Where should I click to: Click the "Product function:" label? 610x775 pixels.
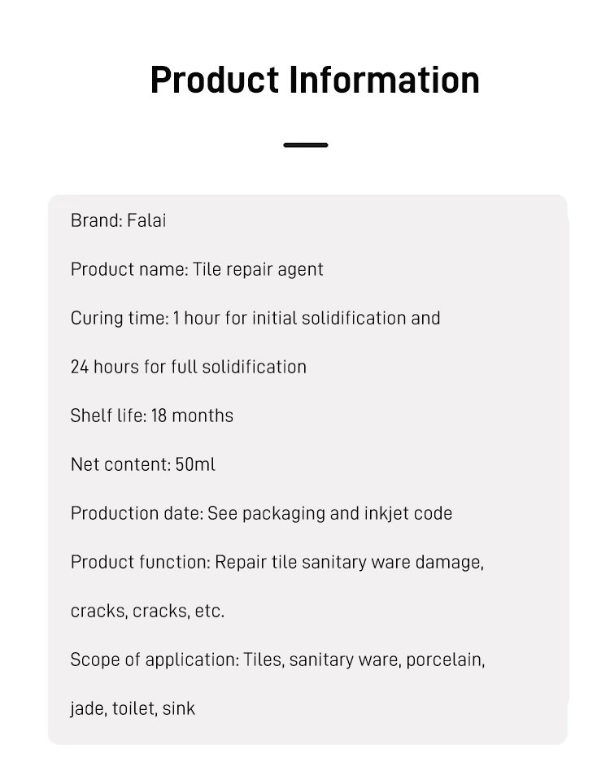(x=141, y=562)
